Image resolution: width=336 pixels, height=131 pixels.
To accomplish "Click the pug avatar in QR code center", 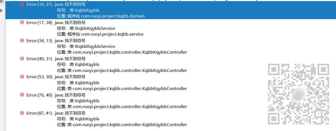I will [x=299, y=93].
